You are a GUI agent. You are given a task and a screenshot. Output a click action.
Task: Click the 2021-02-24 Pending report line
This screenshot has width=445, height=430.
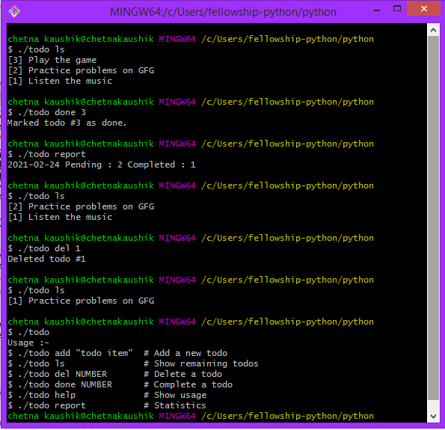click(102, 165)
